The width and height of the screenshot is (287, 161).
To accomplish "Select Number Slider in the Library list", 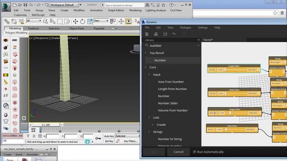I will coord(168,103).
